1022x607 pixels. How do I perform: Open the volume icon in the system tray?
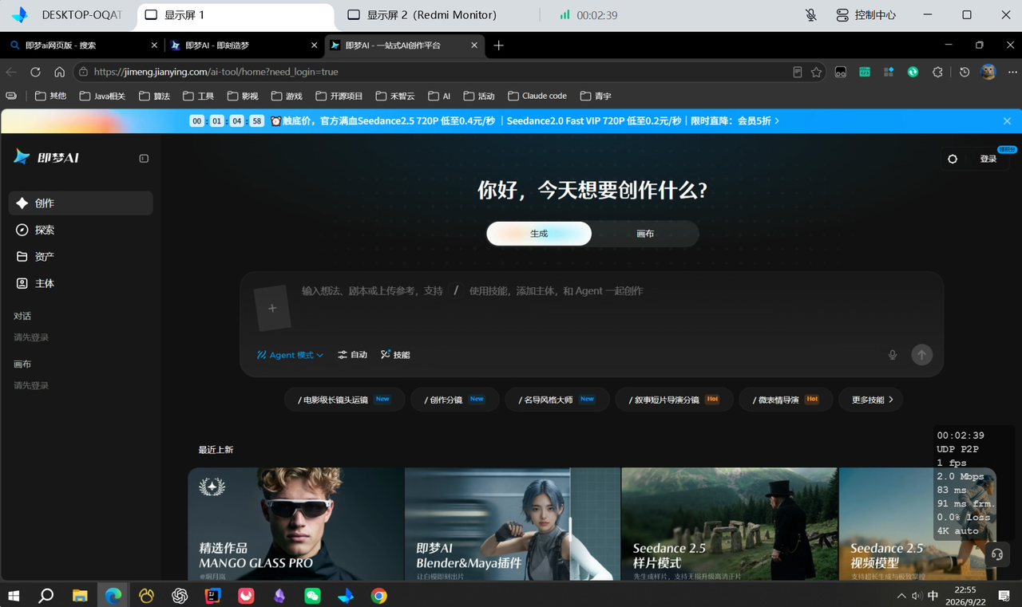tap(917, 596)
